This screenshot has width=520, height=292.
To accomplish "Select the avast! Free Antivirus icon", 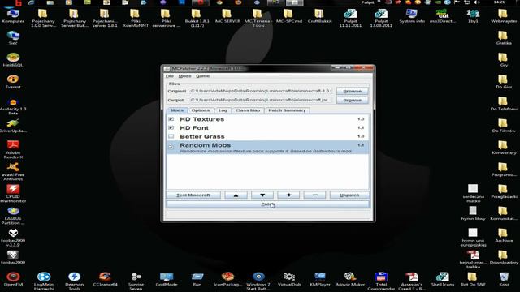I will [13, 171].
